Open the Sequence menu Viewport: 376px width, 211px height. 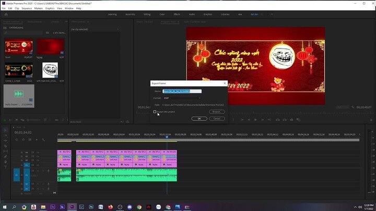click(x=26, y=8)
